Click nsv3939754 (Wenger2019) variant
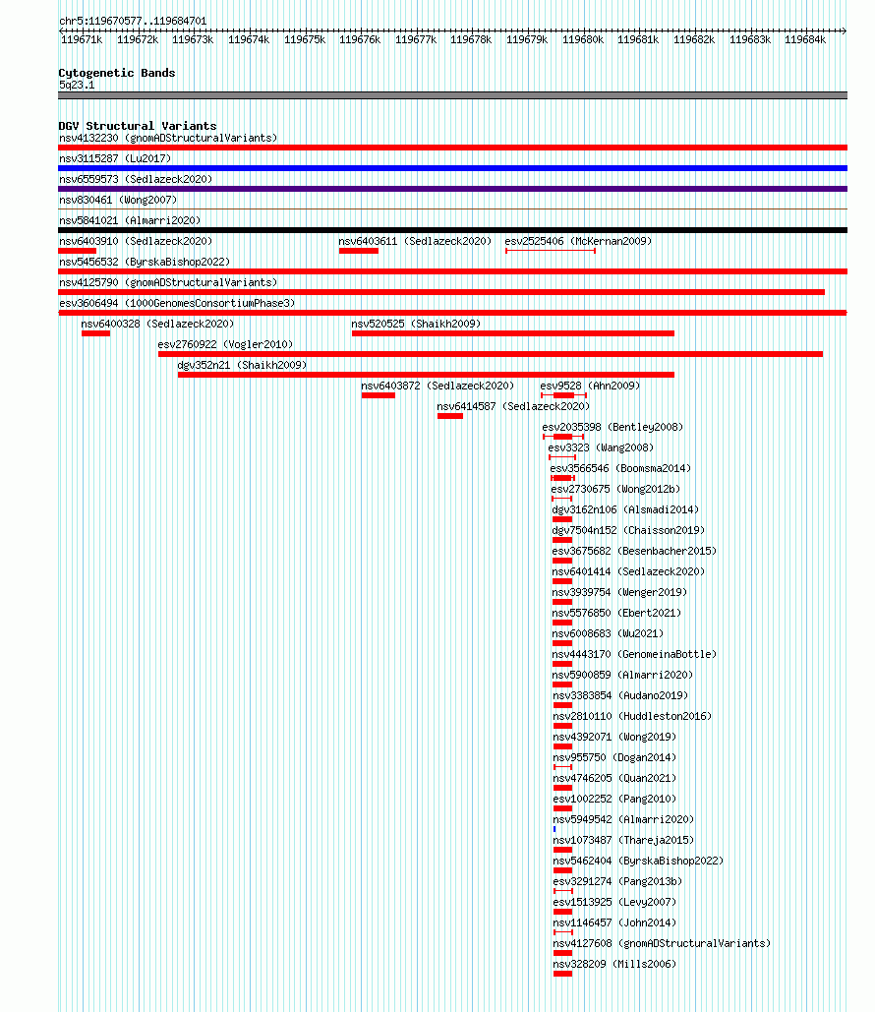Image resolution: width=875 pixels, height=1012 pixels. click(x=619, y=592)
